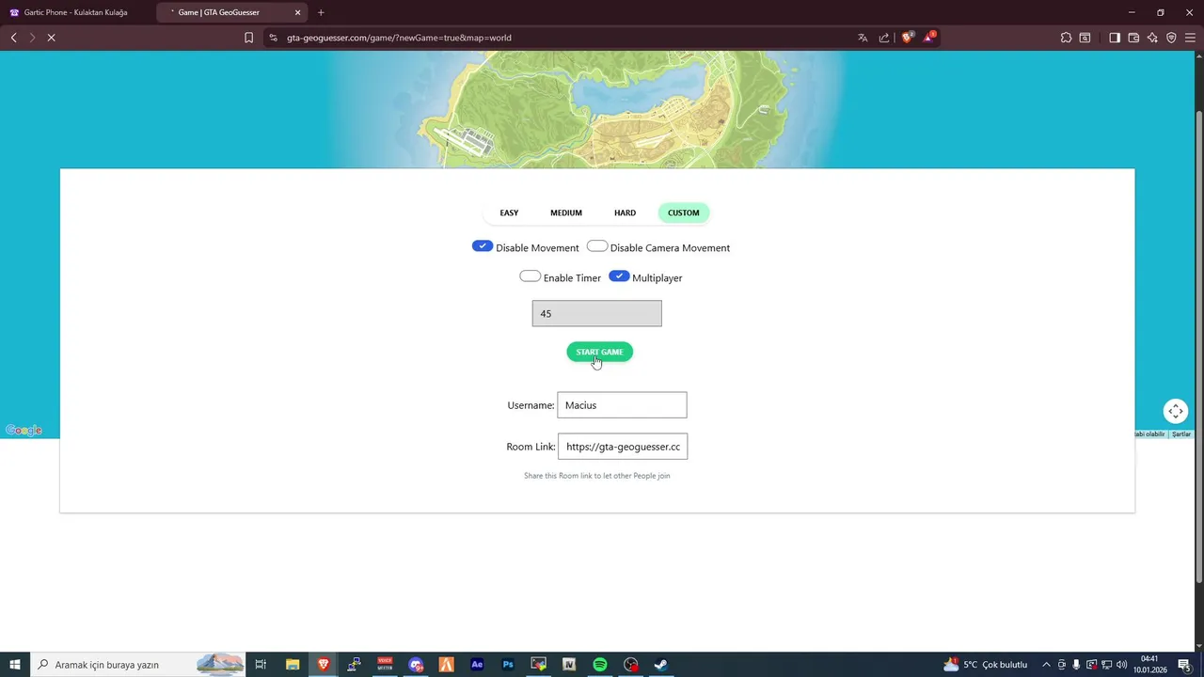Screen dimensions: 1204x677
Task: Launch Photoshop from the taskbar
Action: coord(508,665)
